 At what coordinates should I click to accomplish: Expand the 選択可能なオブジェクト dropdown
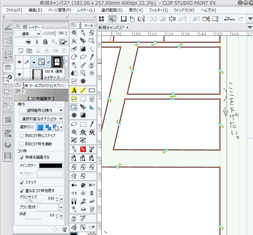click(x=41, y=119)
